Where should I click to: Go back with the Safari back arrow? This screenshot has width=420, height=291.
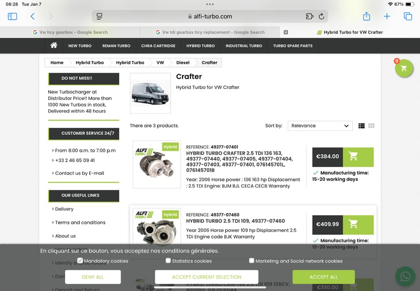[32, 16]
